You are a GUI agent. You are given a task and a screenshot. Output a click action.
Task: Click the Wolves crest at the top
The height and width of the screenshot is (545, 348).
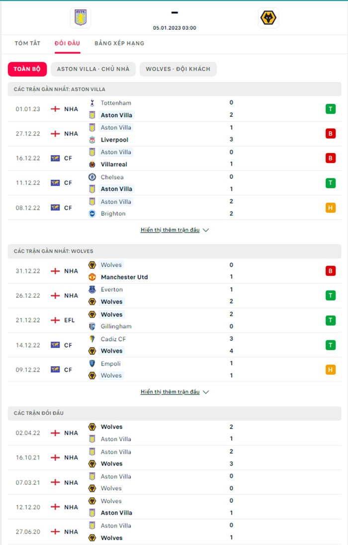click(268, 17)
